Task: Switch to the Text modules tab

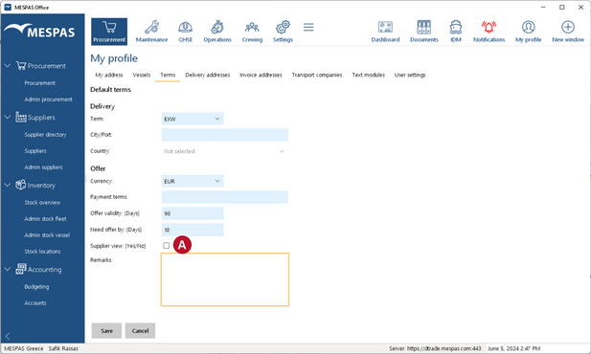Action: tap(368, 75)
